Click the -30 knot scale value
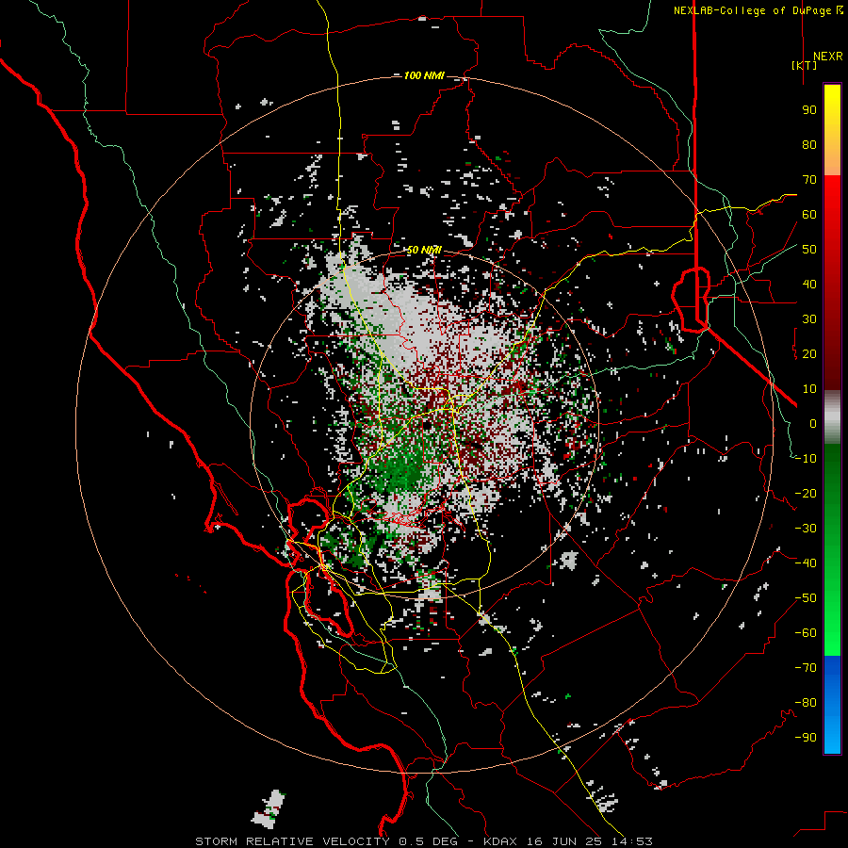The height and width of the screenshot is (848, 848). click(x=806, y=529)
